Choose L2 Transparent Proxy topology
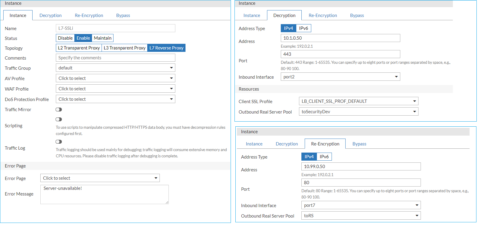The image size is (480, 225). [79, 48]
